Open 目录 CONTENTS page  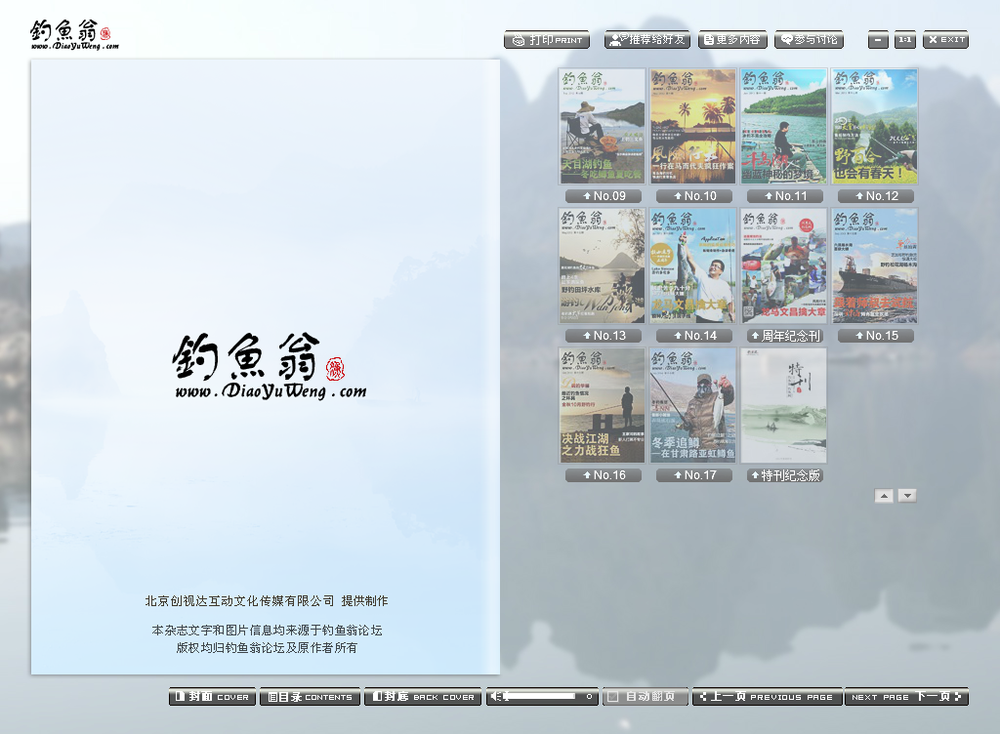coord(310,696)
